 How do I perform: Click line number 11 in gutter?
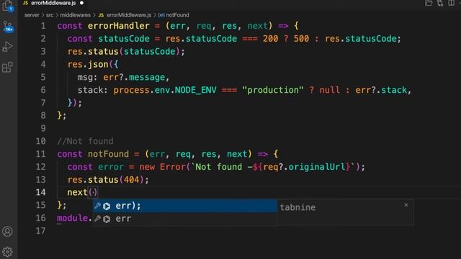click(x=41, y=154)
